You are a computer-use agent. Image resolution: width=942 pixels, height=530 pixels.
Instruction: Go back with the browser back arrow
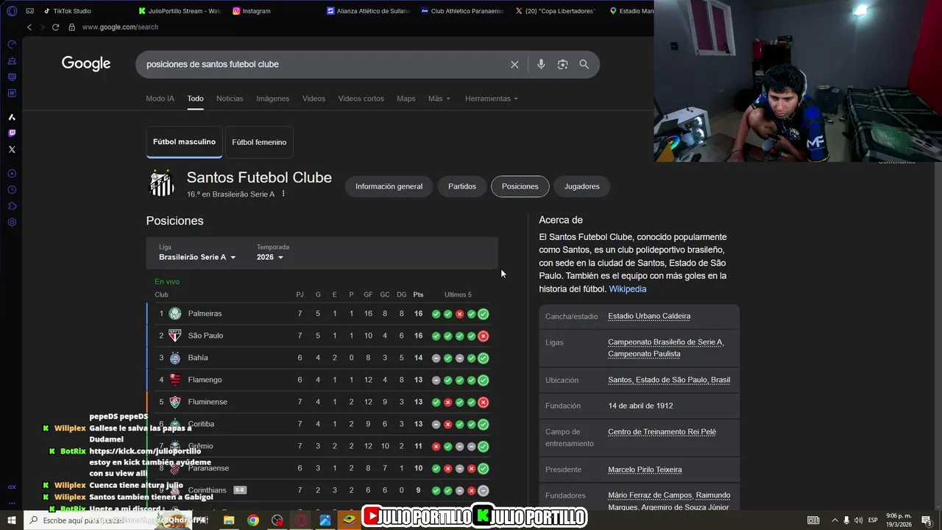[x=29, y=27]
